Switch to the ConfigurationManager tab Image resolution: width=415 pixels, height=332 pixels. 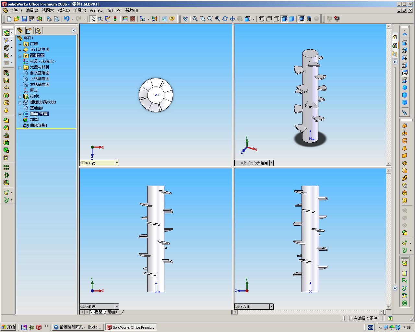click(x=38, y=30)
